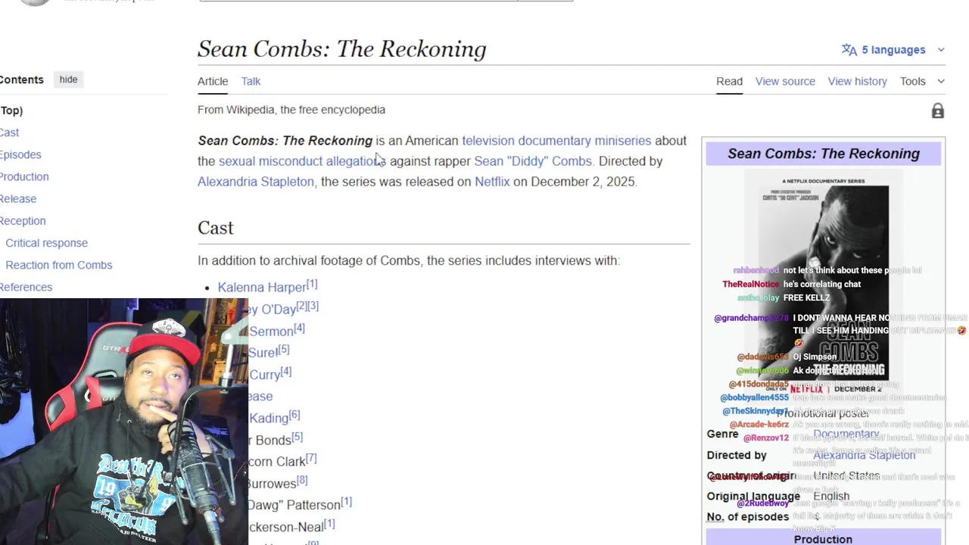This screenshot has height=545, width=969.
Task: Go to Critical response subsection
Action: (x=46, y=243)
